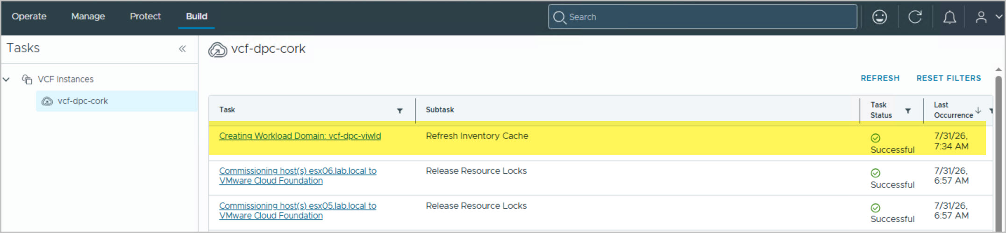Focus the Search input field
The height and width of the screenshot is (233, 1006).
click(x=703, y=17)
